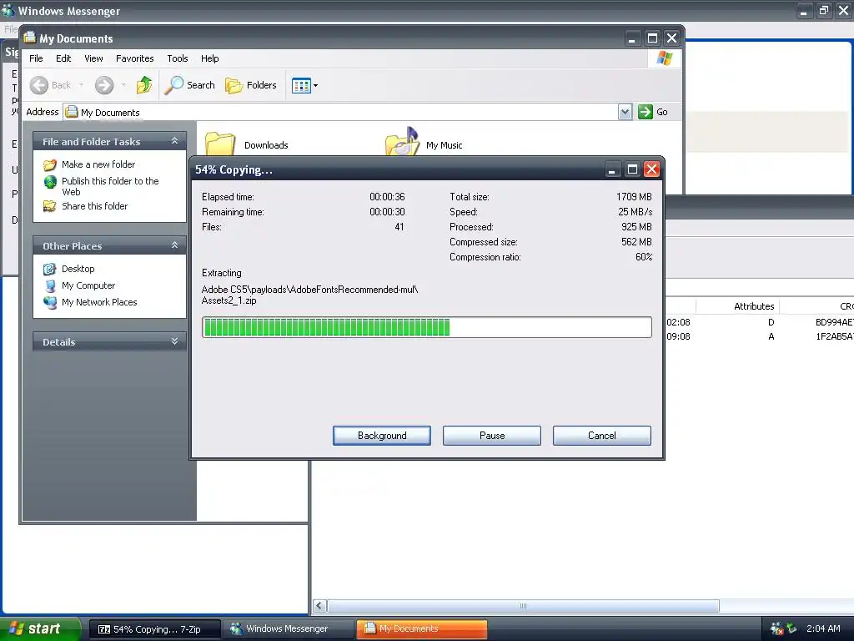
Task: Open the Tools menu
Action: [177, 58]
